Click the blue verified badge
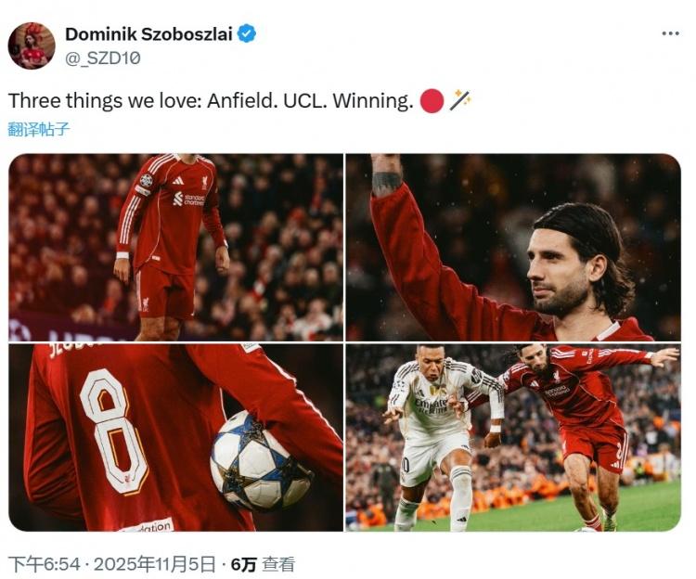Screen dimensions: 696x579 coord(246,33)
